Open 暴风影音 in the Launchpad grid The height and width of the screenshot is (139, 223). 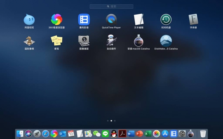[x=84, y=19]
